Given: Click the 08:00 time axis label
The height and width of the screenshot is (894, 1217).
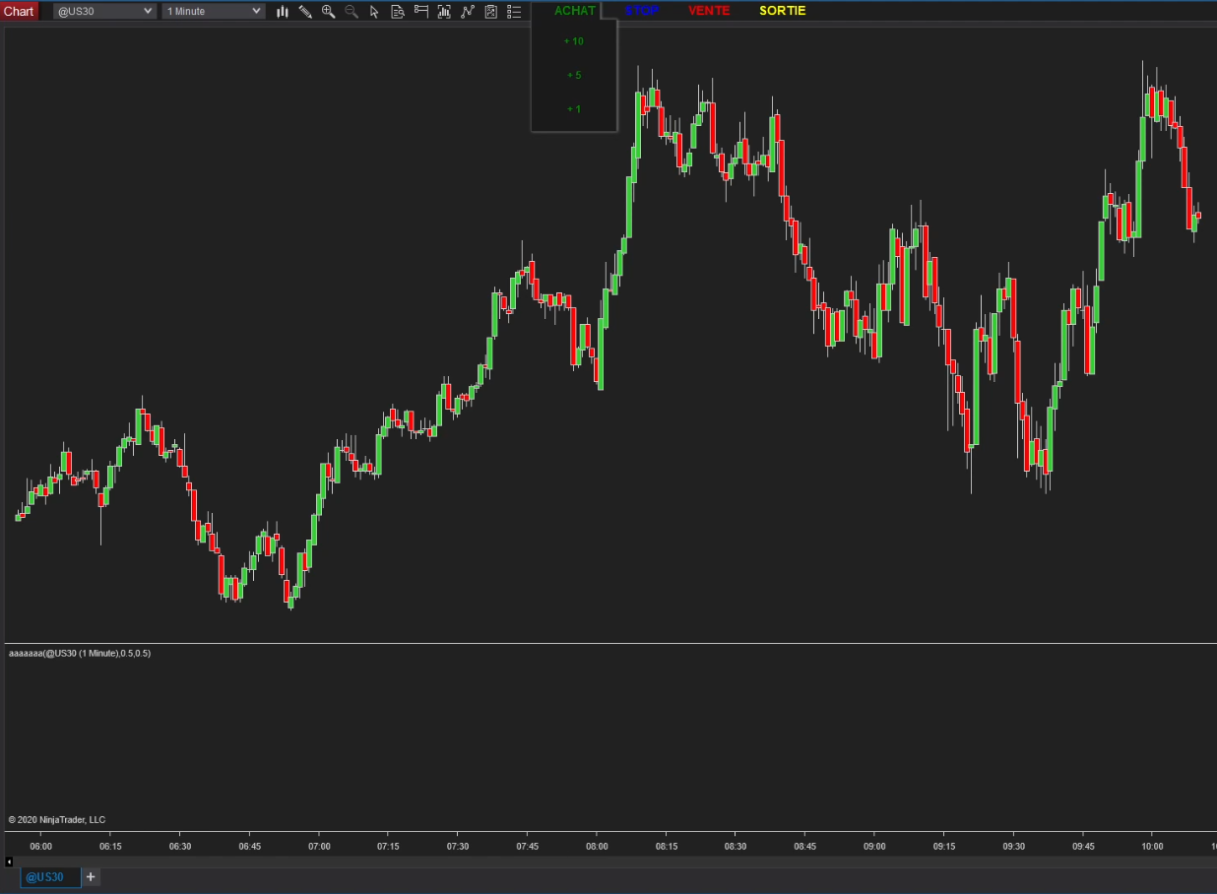Looking at the screenshot, I should pos(597,847).
